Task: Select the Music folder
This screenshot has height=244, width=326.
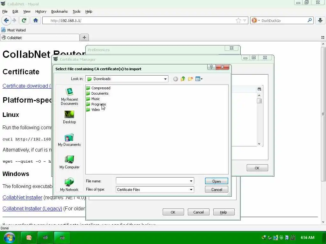Action: click(x=93, y=99)
